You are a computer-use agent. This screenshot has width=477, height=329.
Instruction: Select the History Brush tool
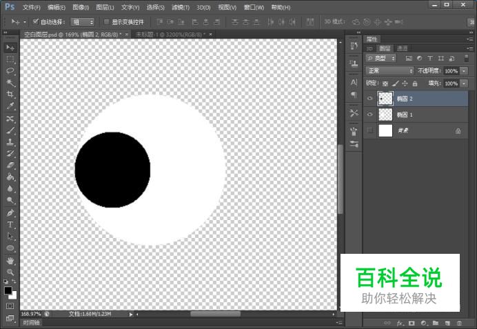coord(10,153)
